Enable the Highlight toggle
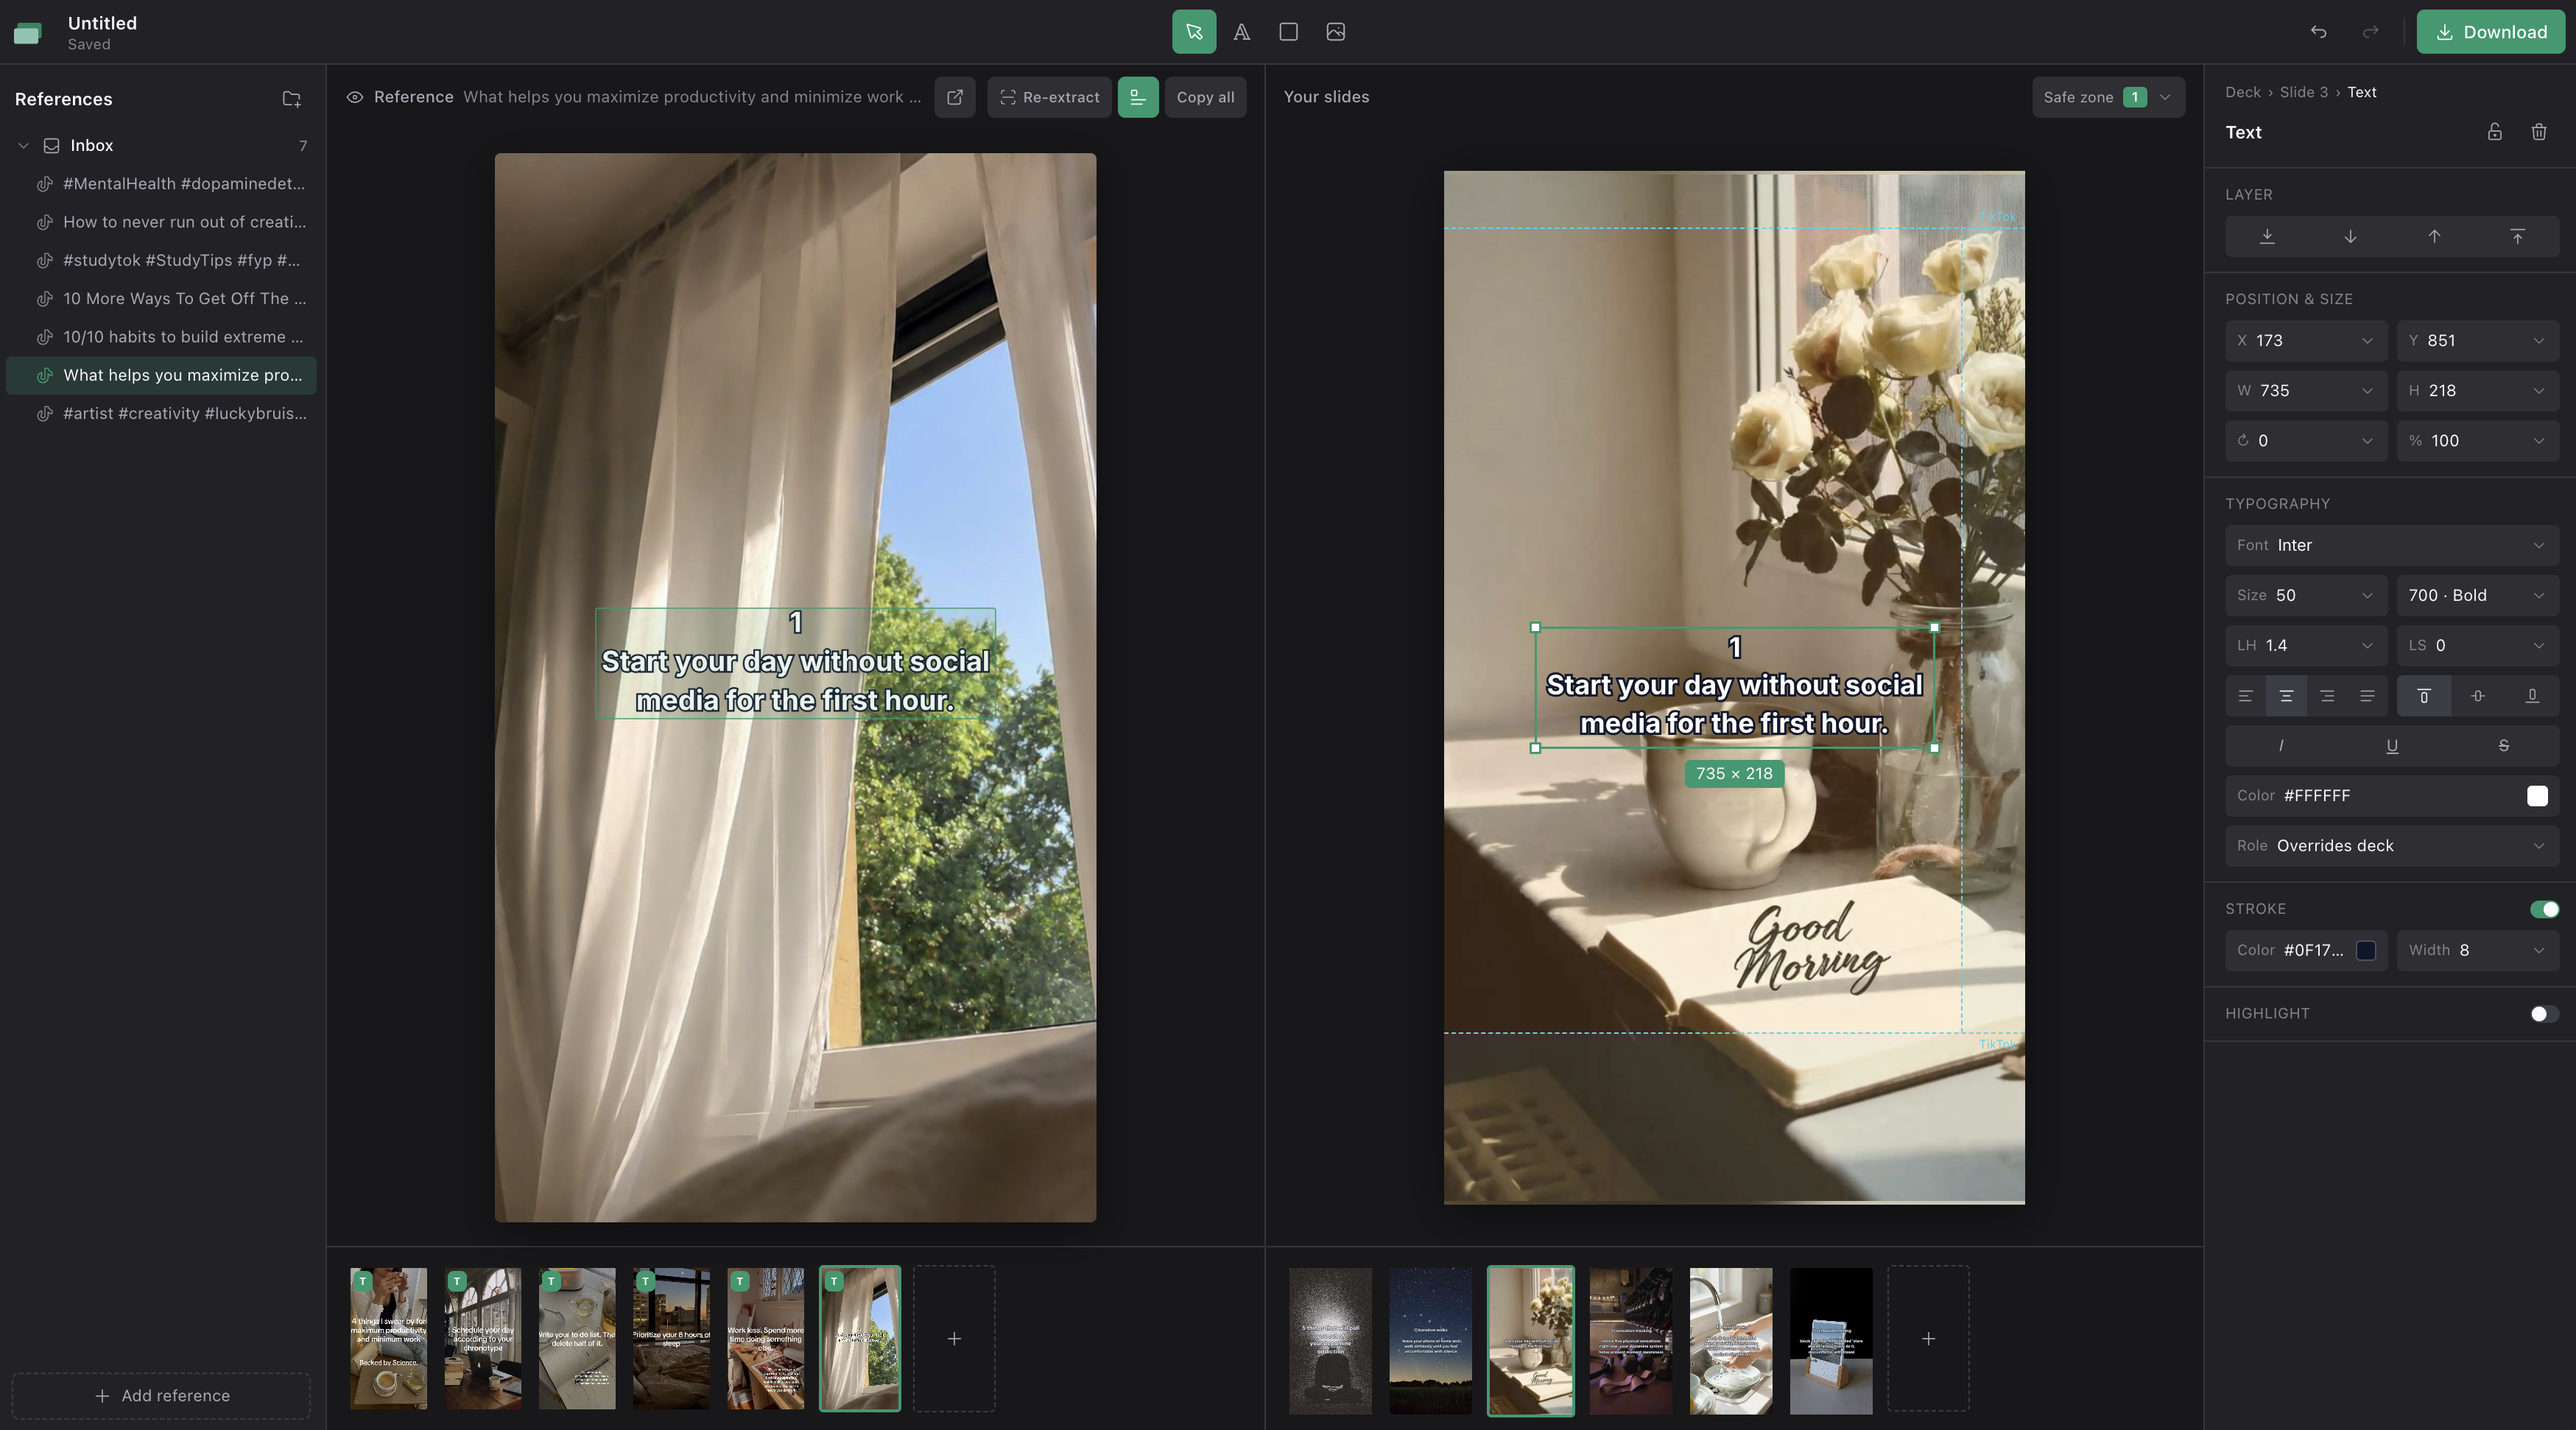The height and width of the screenshot is (1430, 2576). (2544, 1014)
